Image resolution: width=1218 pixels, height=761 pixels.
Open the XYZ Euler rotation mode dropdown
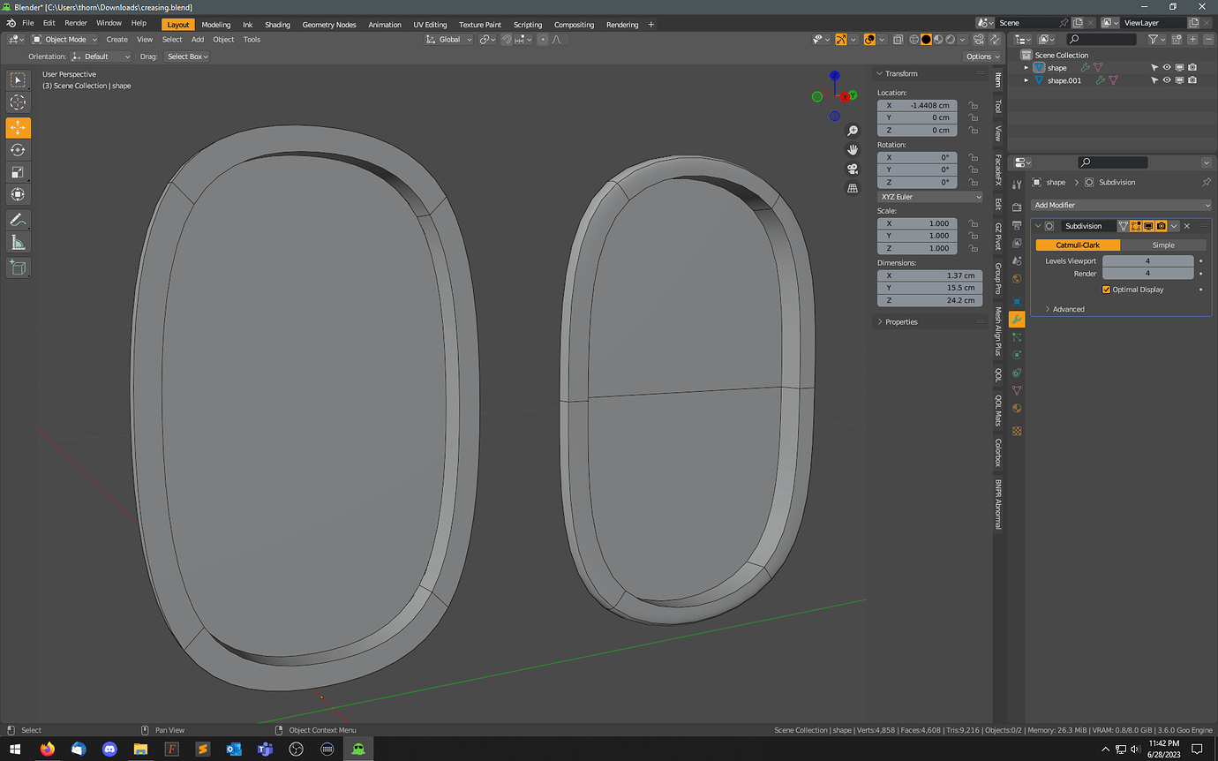tap(929, 197)
